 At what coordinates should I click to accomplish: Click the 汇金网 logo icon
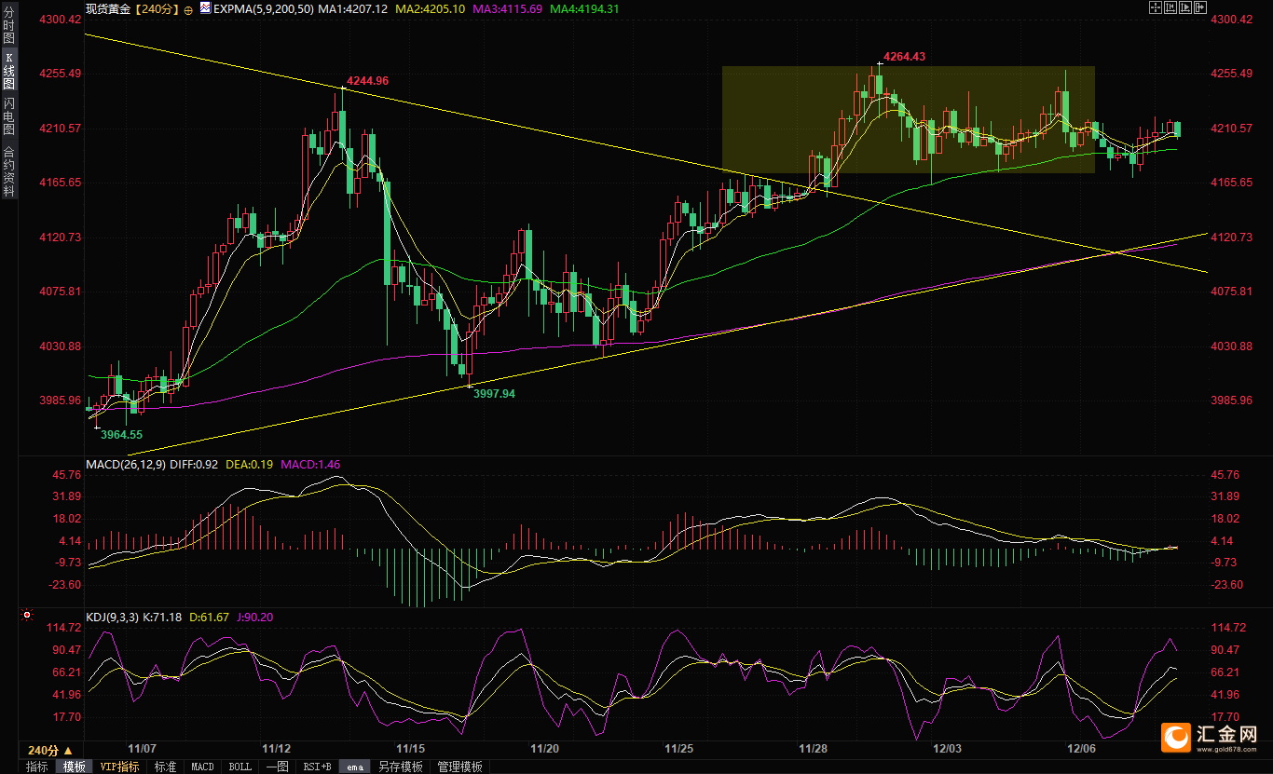(x=1176, y=738)
